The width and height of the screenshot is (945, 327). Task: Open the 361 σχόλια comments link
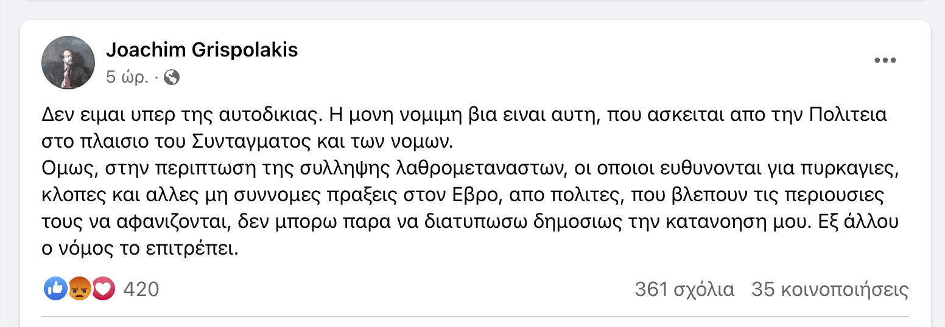coord(684,289)
